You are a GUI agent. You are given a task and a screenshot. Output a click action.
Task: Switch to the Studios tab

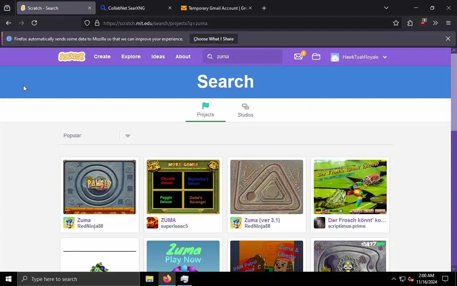246,110
